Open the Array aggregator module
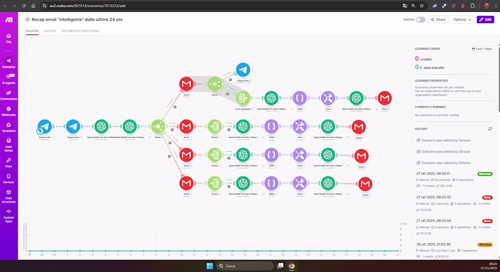This screenshot has width=500, height=272. click(x=243, y=98)
